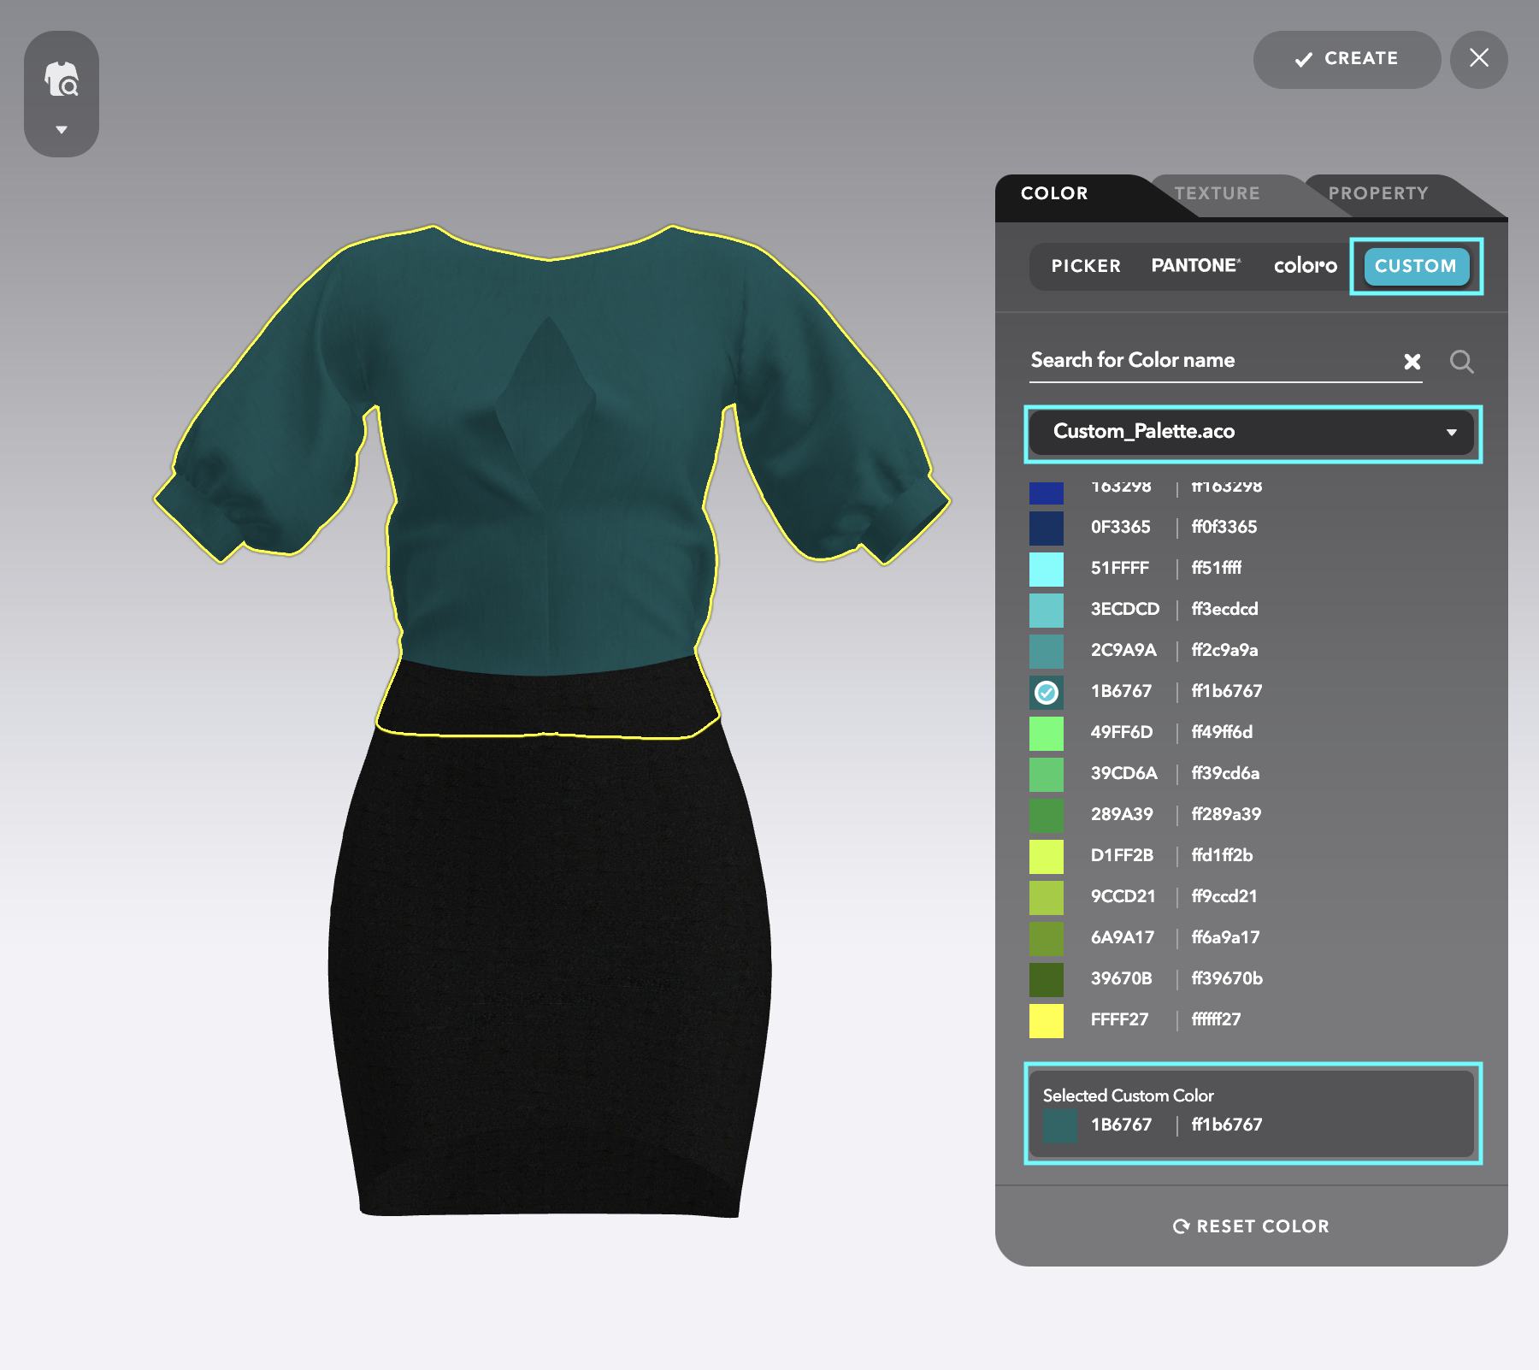Select the Picker color mode

pyautogui.click(x=1086, y=266)
